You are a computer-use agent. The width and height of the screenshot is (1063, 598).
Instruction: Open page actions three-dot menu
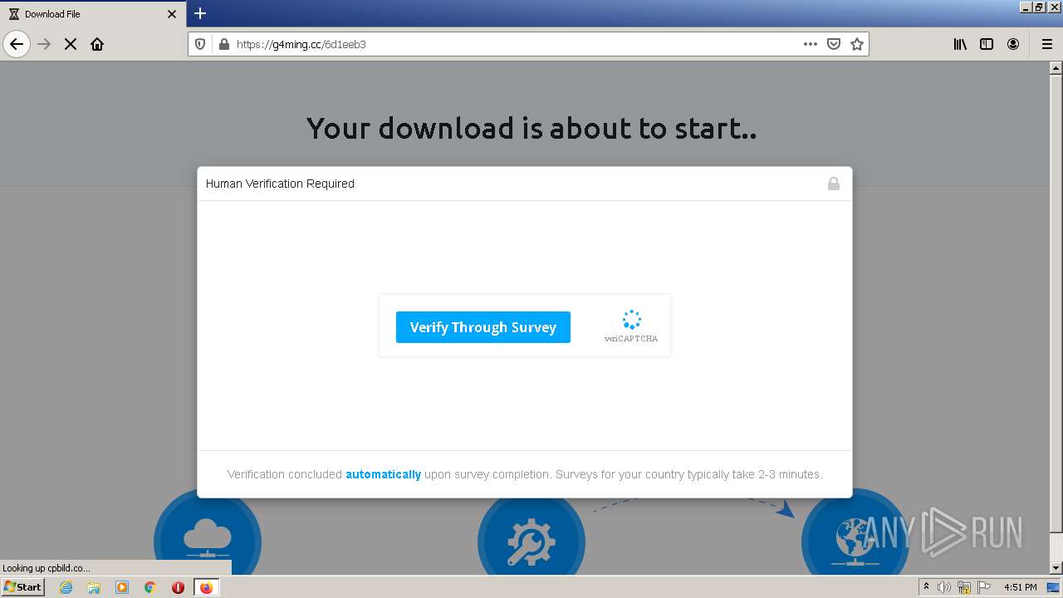pos(811,44)
